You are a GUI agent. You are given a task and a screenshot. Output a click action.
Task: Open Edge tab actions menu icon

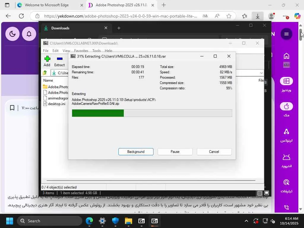[7, 5]
